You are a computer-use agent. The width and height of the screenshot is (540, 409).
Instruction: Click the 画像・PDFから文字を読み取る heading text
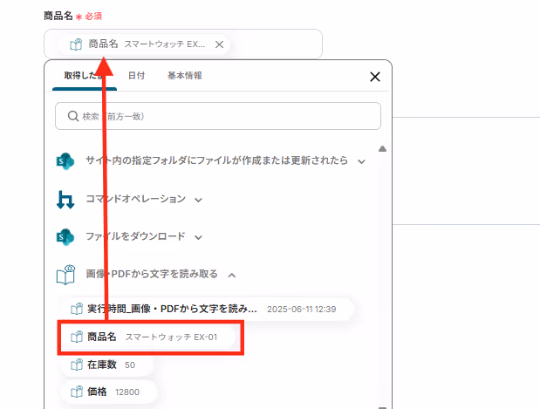pyautogui.click(x=152, y=274)
